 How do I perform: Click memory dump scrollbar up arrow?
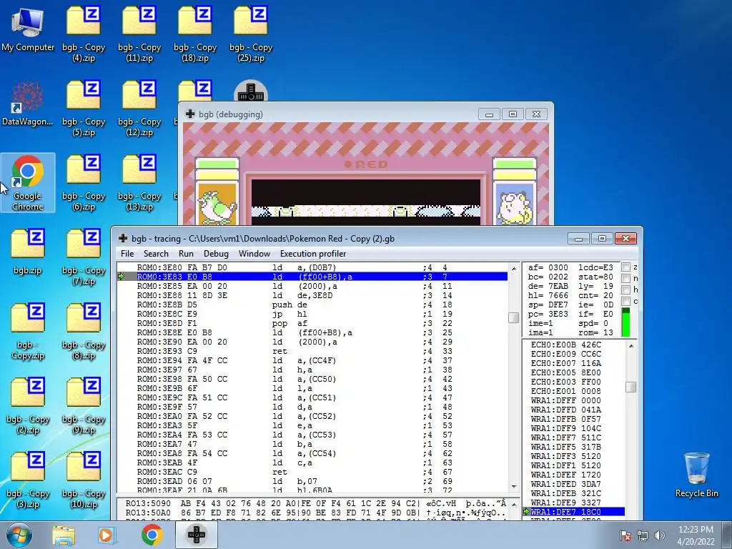click(513, 505)
